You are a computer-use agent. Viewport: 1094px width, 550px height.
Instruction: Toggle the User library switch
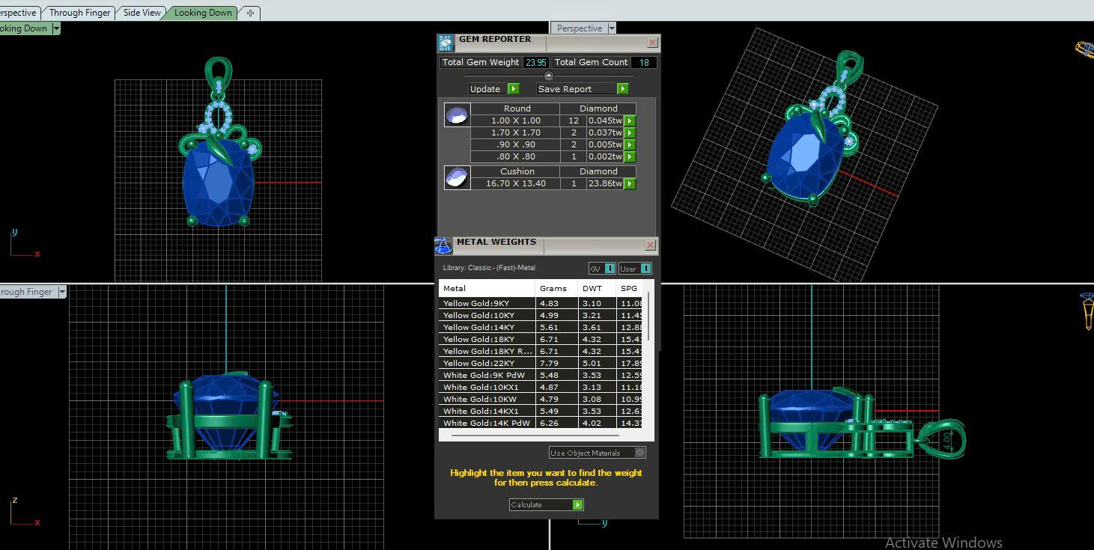point(645,269)
